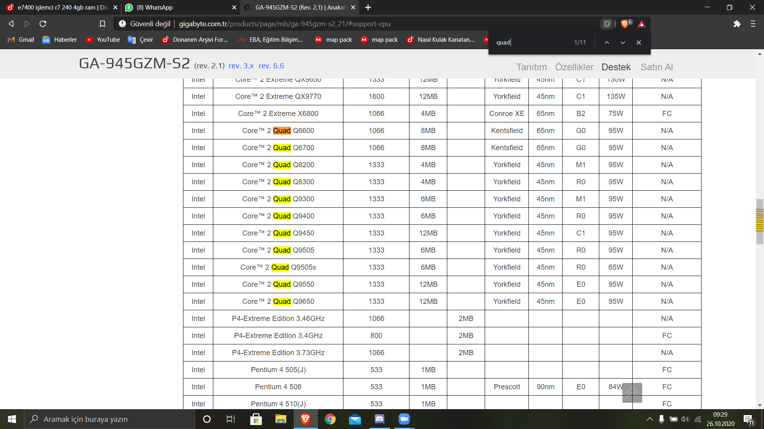Viewport: 764px width, 429px height.
Task: Click the Prescott cell
Action: [507, 387]
